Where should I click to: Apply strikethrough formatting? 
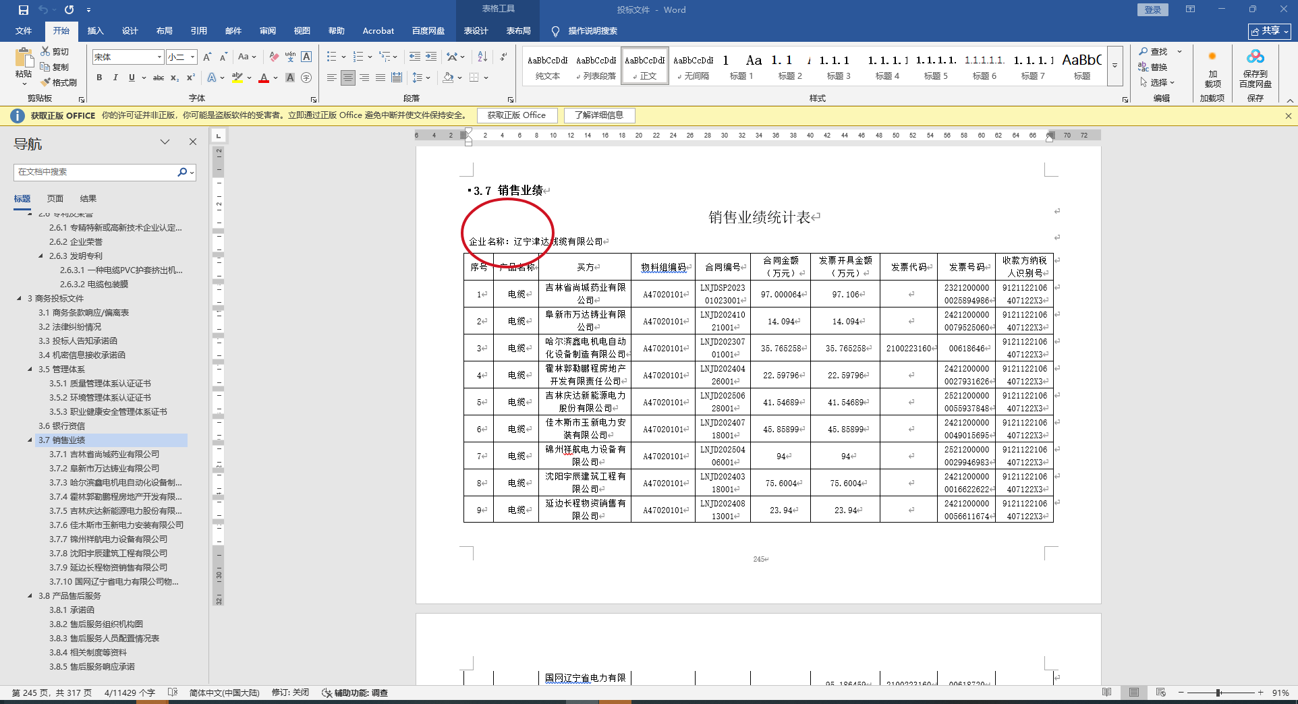coord(159,78)
